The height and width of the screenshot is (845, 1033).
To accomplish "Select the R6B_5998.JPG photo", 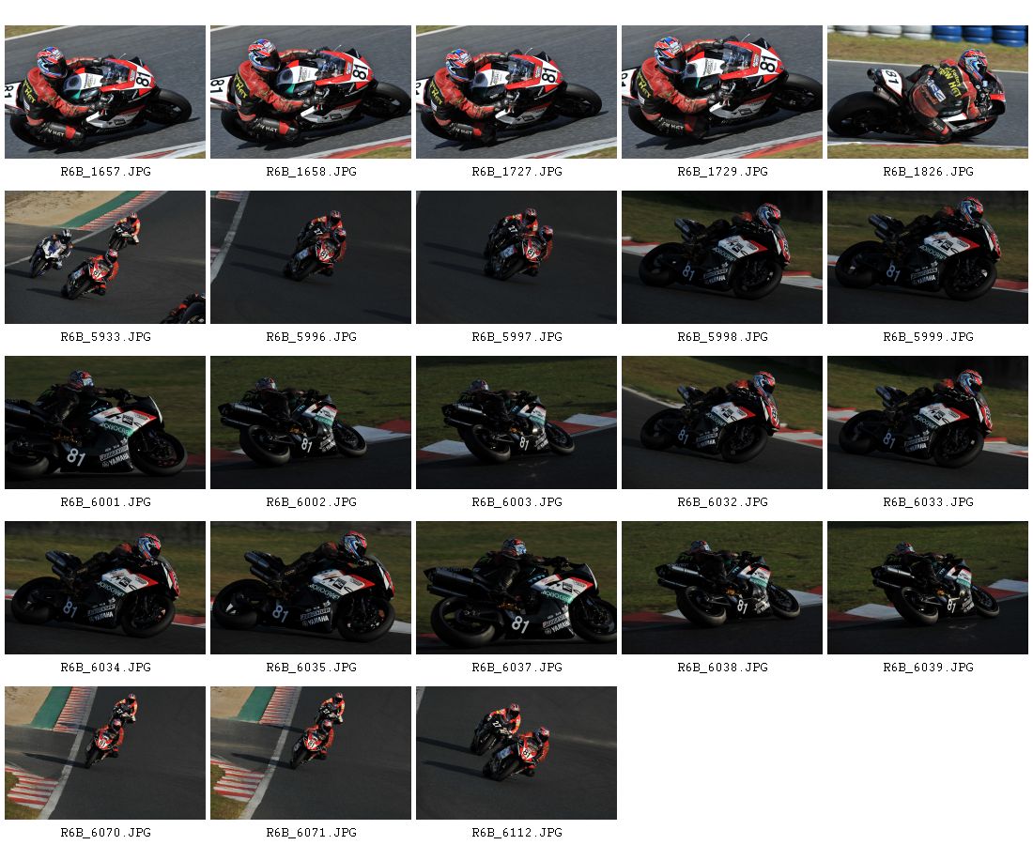I will pyautogui.click(x=722, y=257).
